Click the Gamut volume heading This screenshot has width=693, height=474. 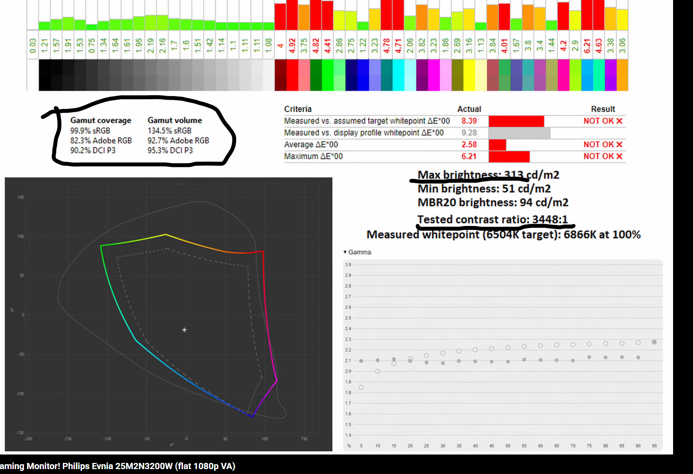(175, 120)
